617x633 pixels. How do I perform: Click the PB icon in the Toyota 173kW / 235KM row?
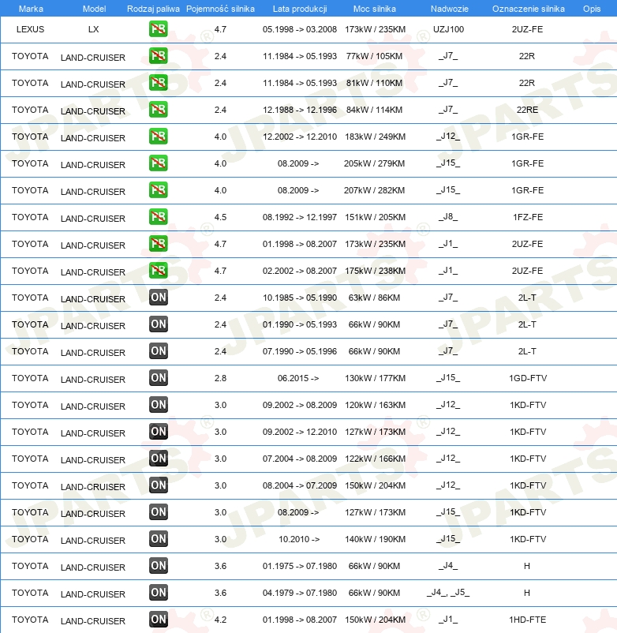tap(158, 244)
